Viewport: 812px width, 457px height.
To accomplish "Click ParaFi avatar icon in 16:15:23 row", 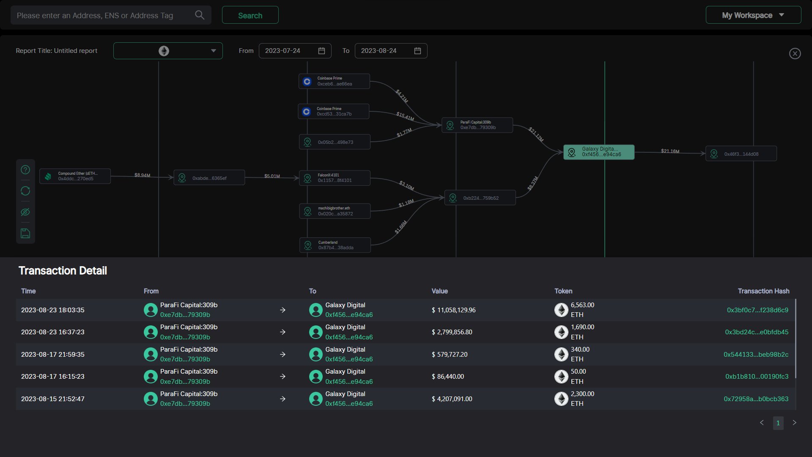I will coord(151,377).
